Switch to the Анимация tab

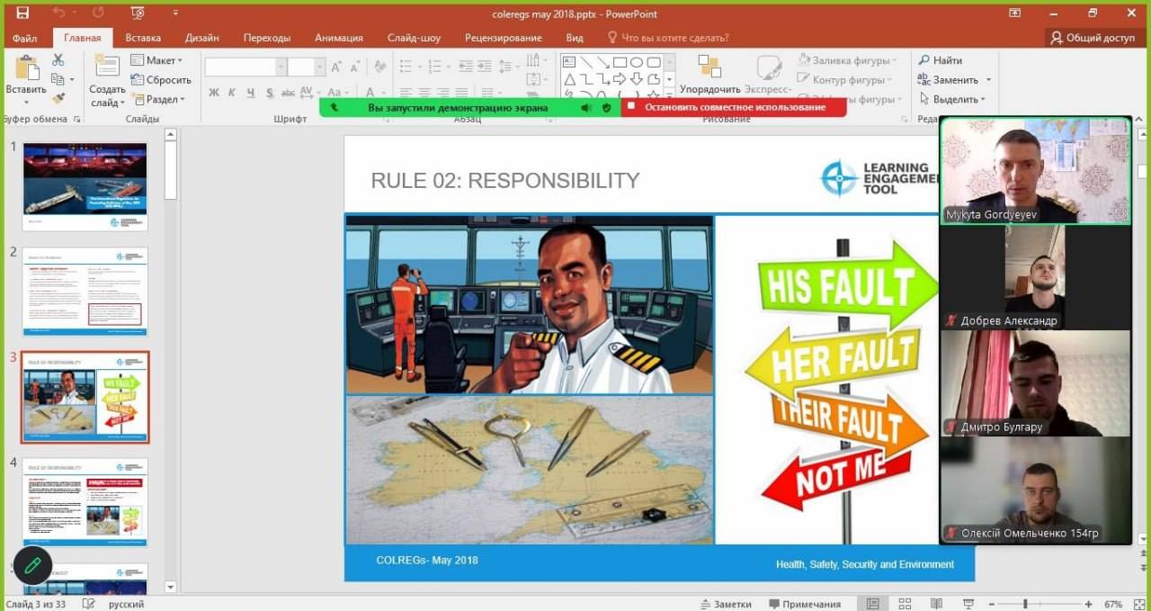click(339, 38)
